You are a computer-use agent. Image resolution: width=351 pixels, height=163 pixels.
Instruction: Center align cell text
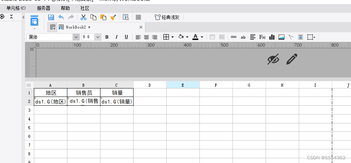pyautogui.click(x=146, y=37)
